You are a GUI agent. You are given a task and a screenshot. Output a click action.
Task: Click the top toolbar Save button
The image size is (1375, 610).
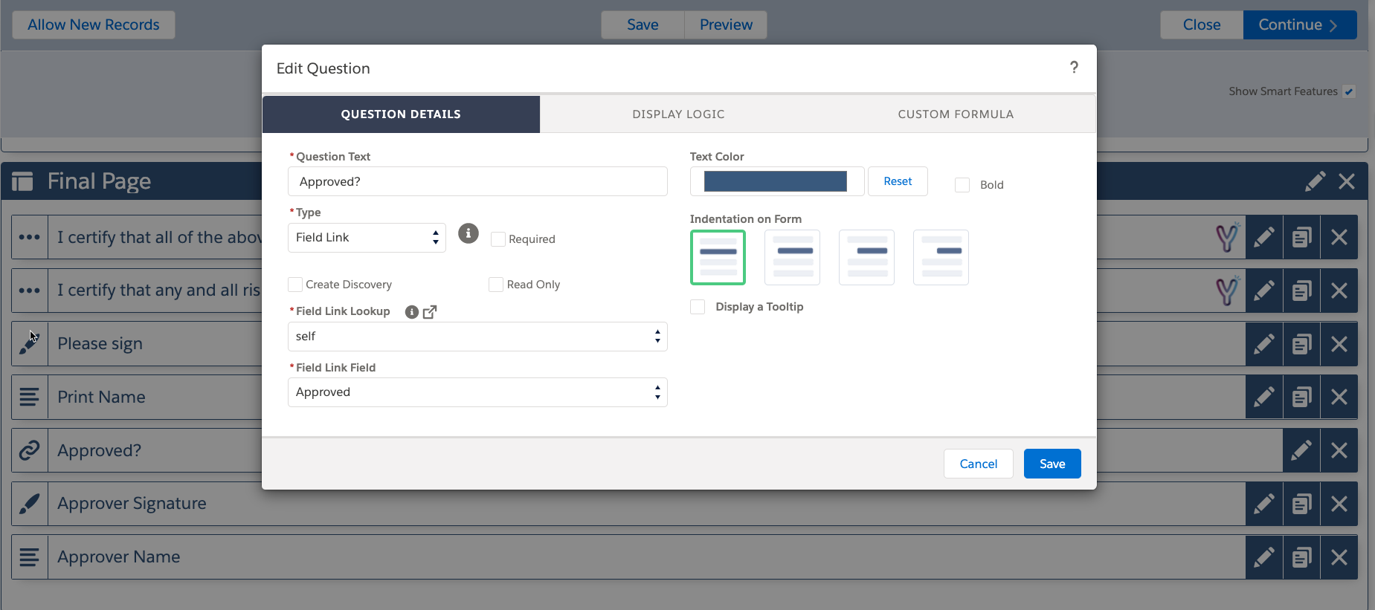coord(643,25)
